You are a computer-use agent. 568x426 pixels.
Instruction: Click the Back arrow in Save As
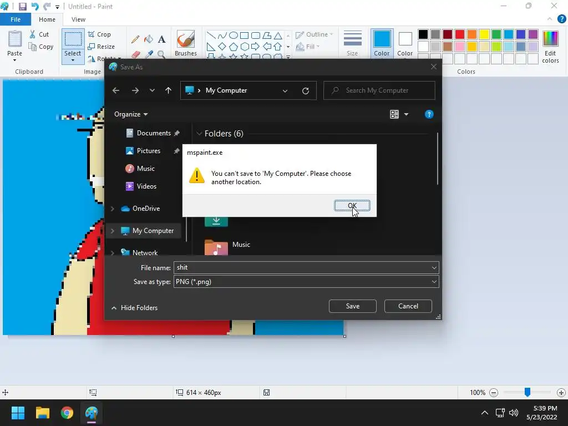pyautogui.click(x=116, y=90)
